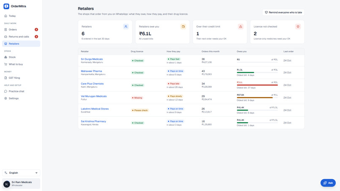
Task: Click the Sri Ram Medicals avatar
Action: (7, 184)
